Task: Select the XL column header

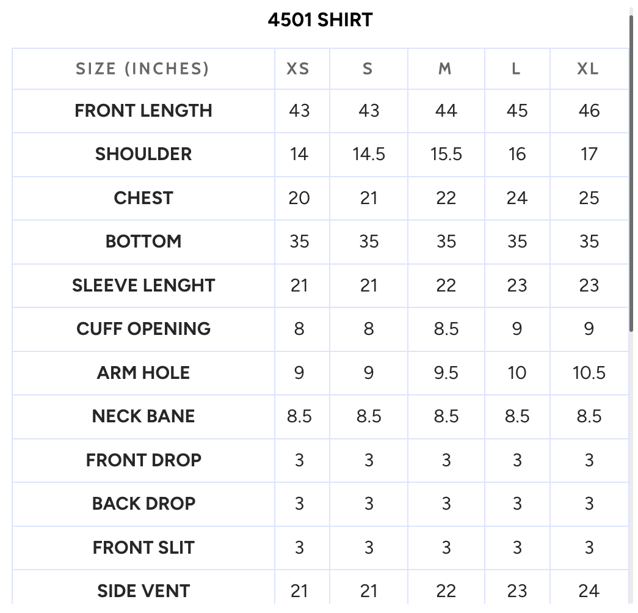Action: (588, 69)
